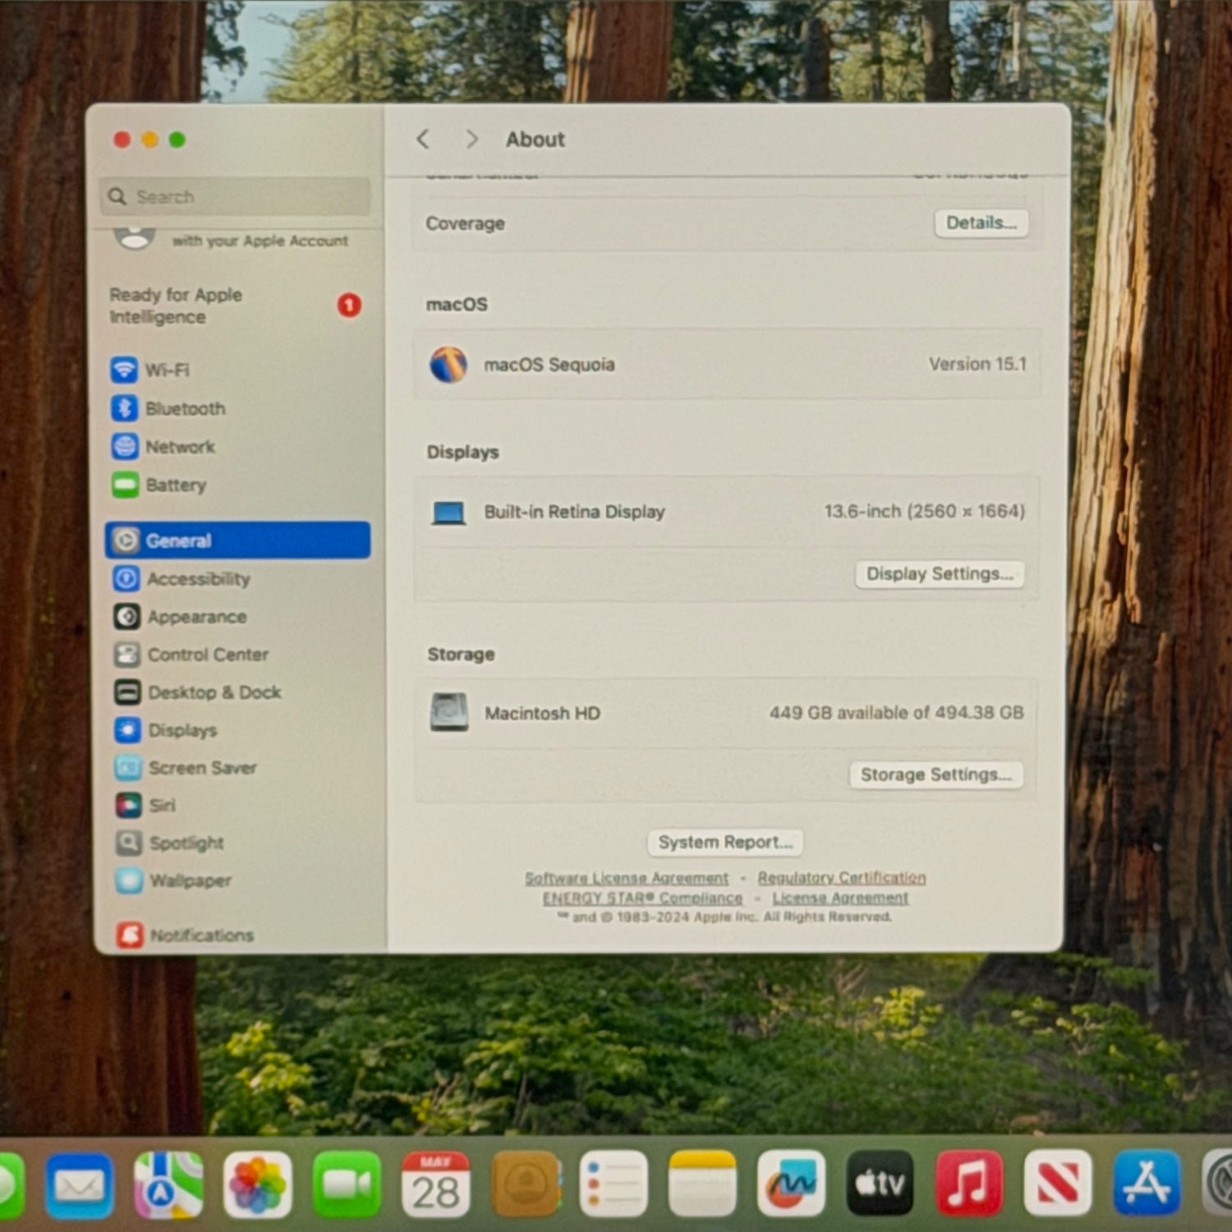
Task: Click the macOS Sequoia logo icon
Action: pyautogui.click(x=448, y=365)
